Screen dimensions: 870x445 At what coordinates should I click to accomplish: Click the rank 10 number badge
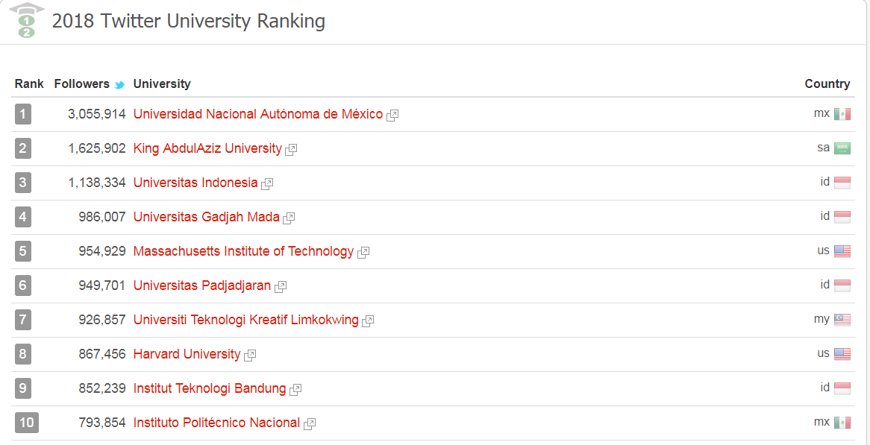26,423
